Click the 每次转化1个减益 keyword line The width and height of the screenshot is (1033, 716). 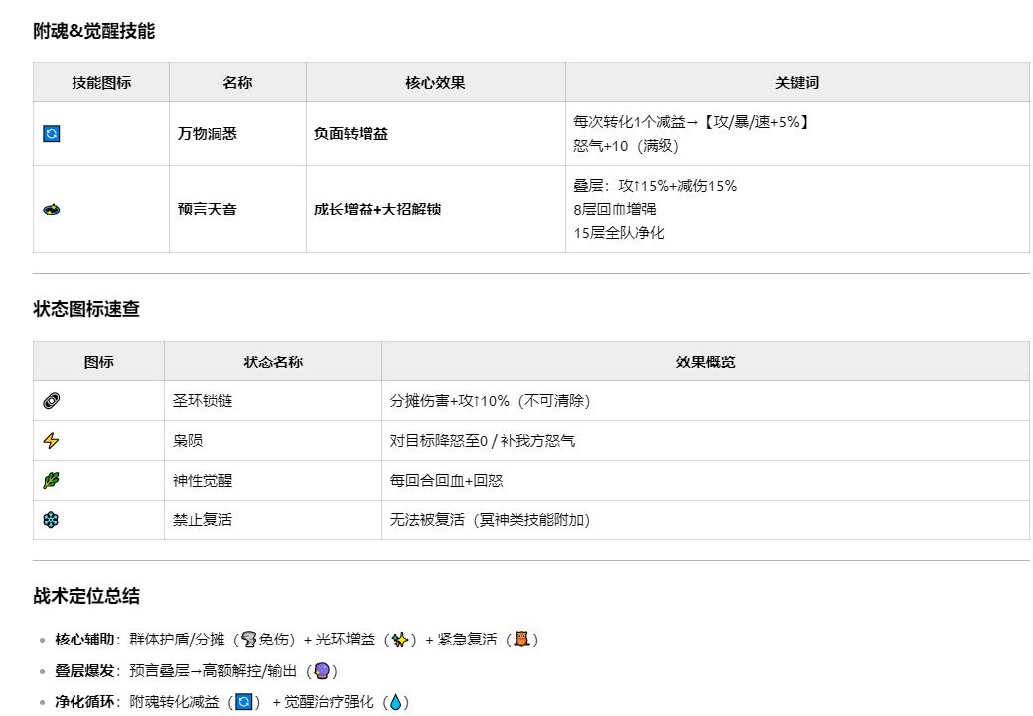click(691, 122)
